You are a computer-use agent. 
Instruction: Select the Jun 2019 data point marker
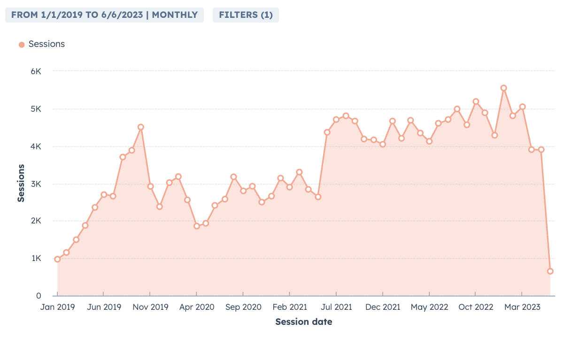(104, 194)
